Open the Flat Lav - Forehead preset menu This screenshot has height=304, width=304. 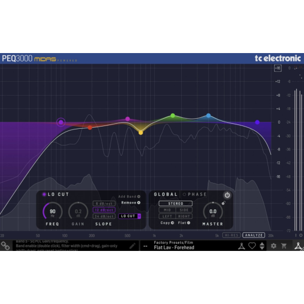tap(174, 248)
